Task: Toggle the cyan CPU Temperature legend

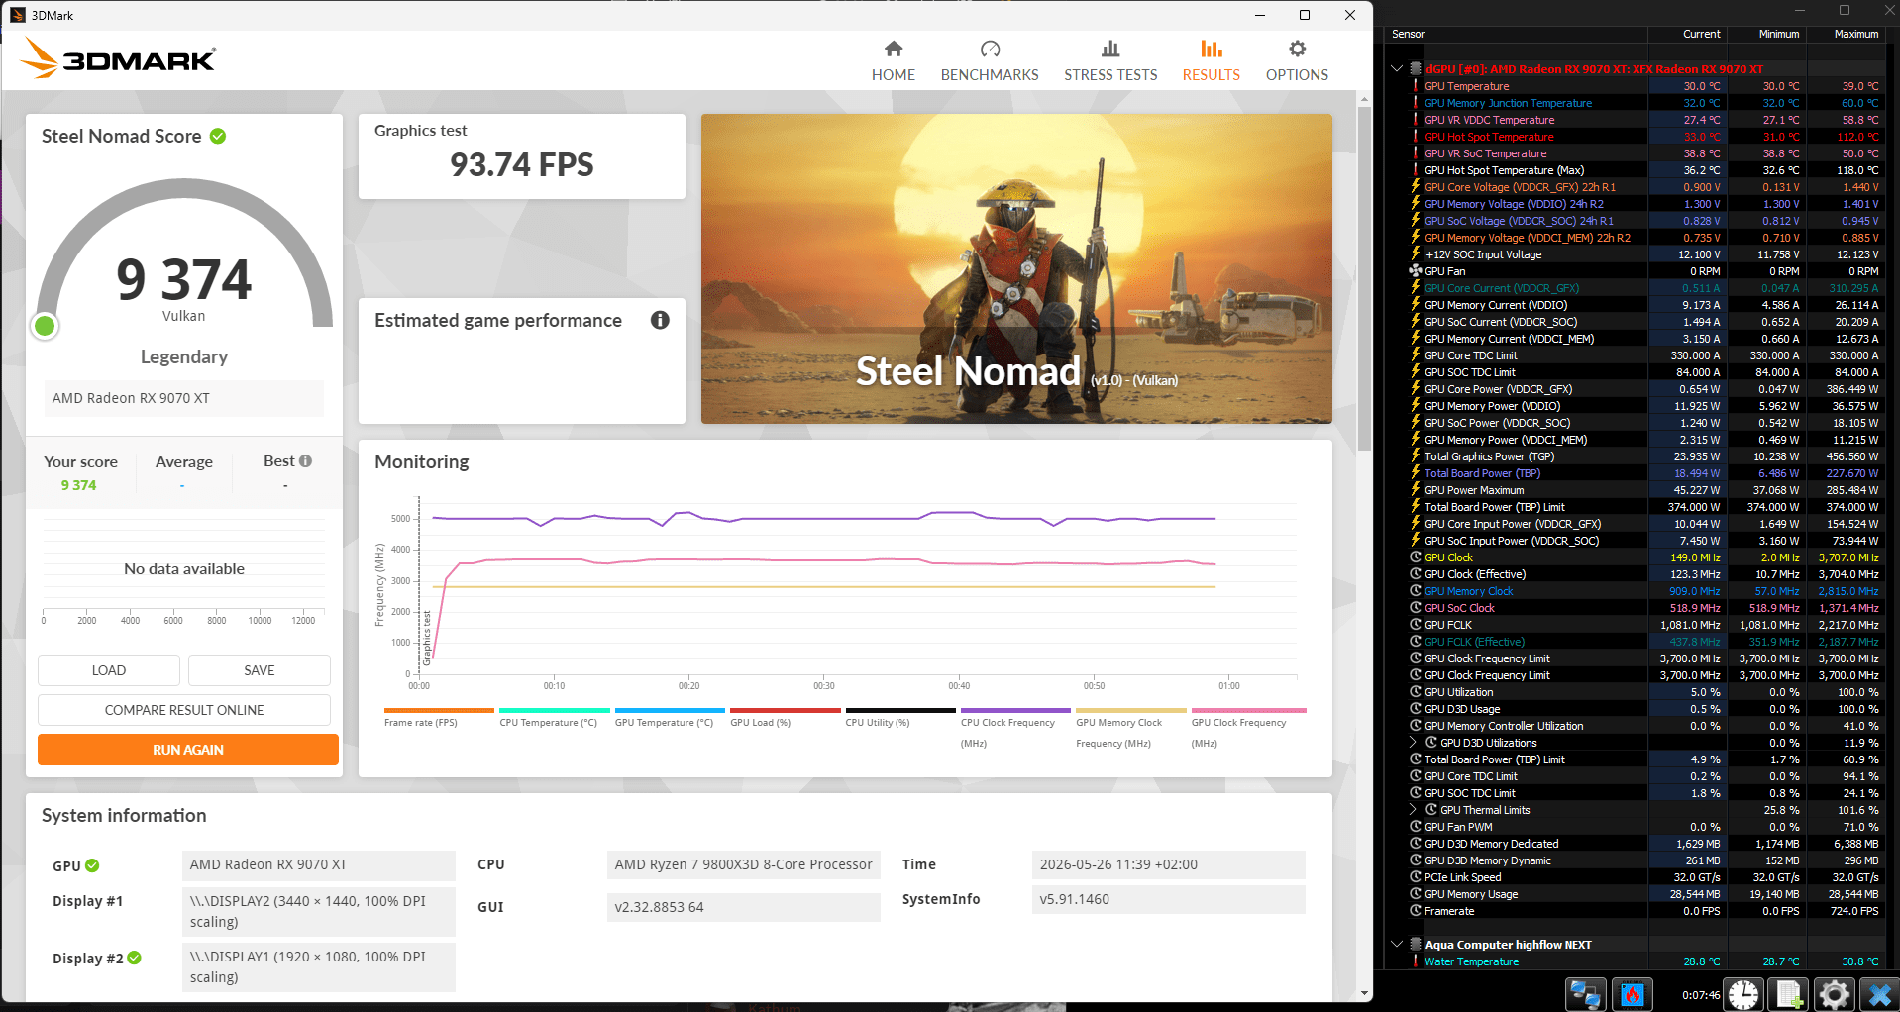Action: [x=554, y=718]
